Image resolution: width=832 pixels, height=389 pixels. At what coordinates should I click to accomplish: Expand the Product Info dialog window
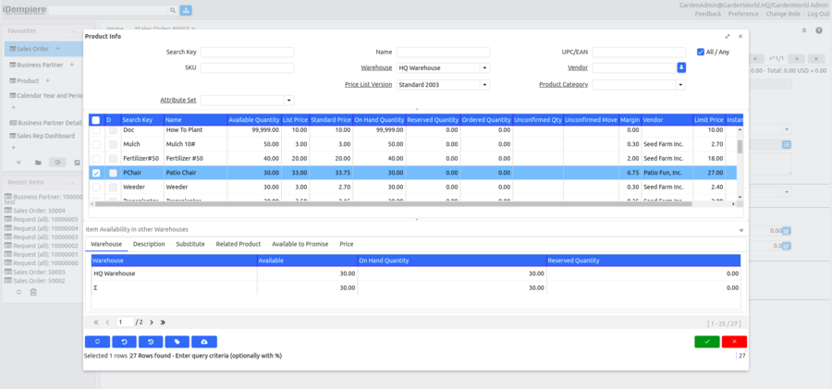click(x=728, y=36)
